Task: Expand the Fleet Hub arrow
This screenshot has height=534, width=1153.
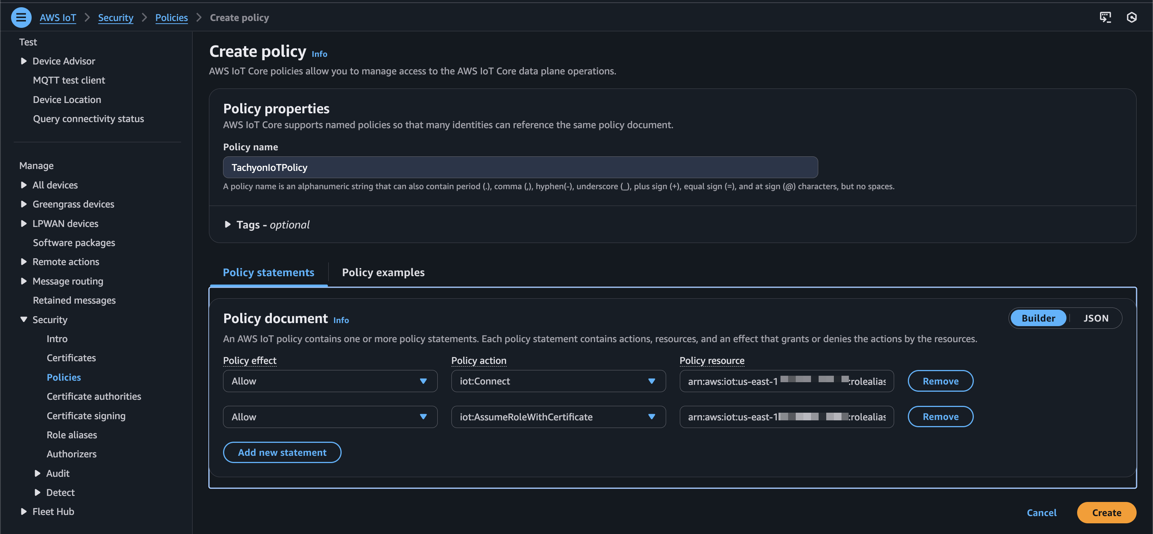Action: (24, 511)
